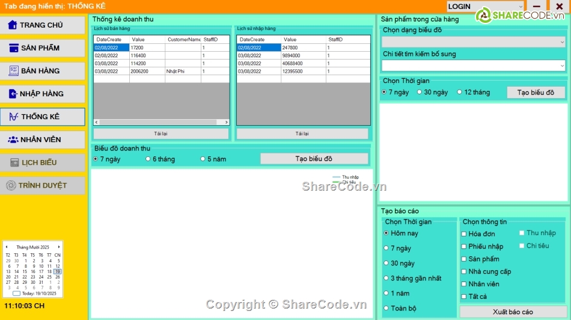Click the people icon beside NHÂN VIÊN
Image resolution: width=571 pixels, height=320 pixels.
click(13, 140)
